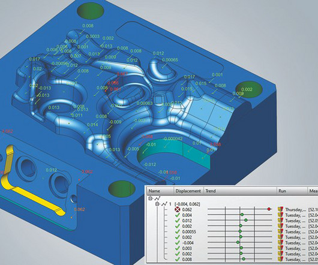Click the Tuesday run entry in the 0.003 row

pyautogui.click(x=295, y=248)
